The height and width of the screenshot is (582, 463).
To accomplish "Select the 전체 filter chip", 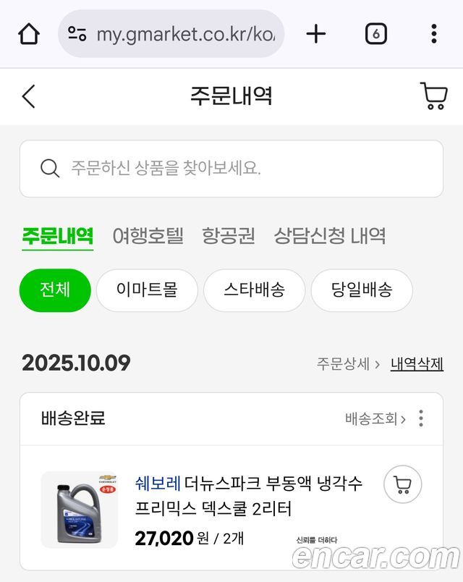I will [x=55, y=290].
